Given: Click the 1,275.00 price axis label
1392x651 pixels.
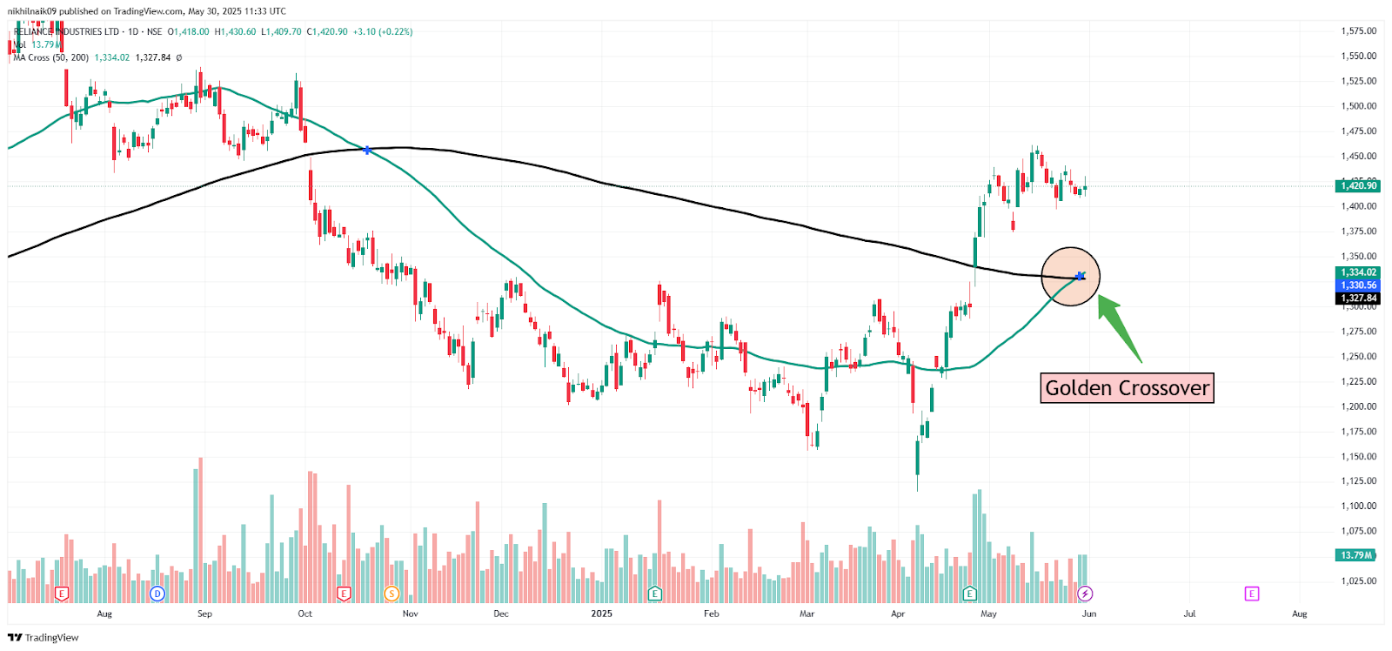Looking at the screenshot, I should point(1359,332).
